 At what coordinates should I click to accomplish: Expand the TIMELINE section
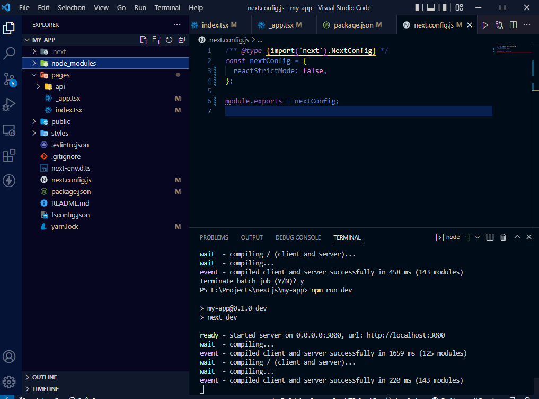point(105,389)
